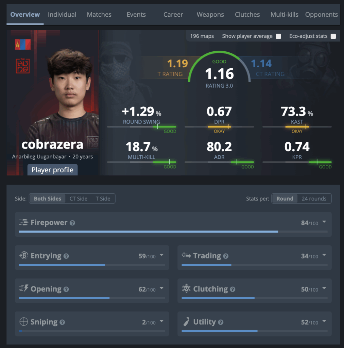Expand the Firepower section arrow
The image size is (344, 348).
pos(324,222)
